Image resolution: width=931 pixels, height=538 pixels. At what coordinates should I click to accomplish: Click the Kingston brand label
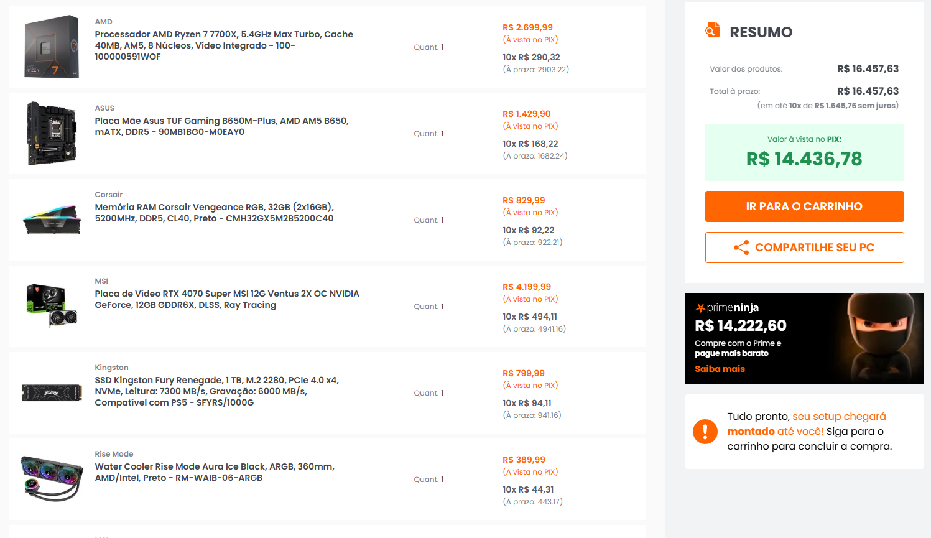coord(111,368)
